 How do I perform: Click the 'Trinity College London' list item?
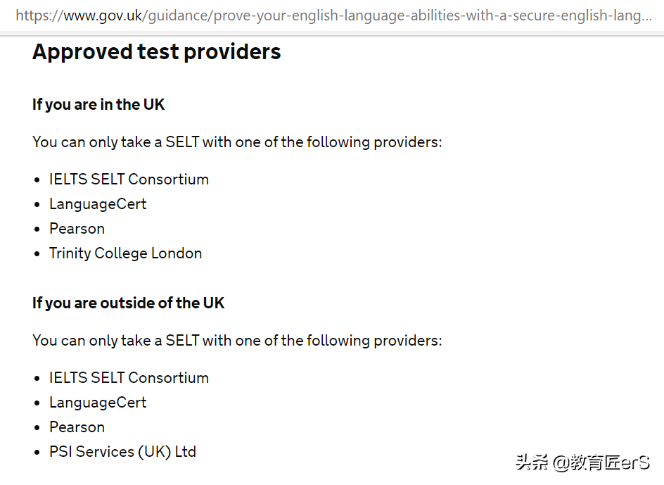(x=125, y=253)
